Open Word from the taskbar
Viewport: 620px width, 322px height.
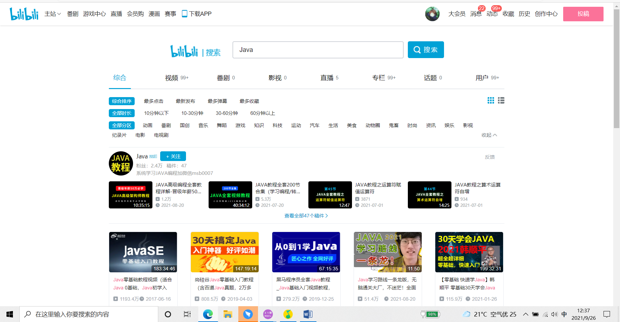(x=308, y=314)
